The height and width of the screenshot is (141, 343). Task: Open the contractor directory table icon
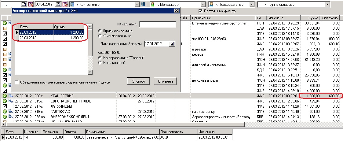[x=143, y=5]
